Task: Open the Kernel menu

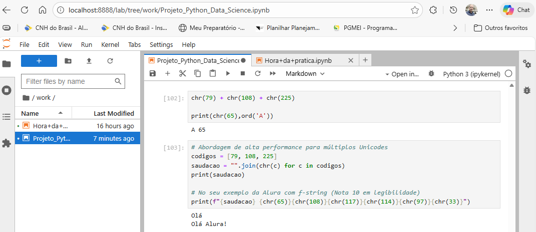Action: click(x=110, y=44)
